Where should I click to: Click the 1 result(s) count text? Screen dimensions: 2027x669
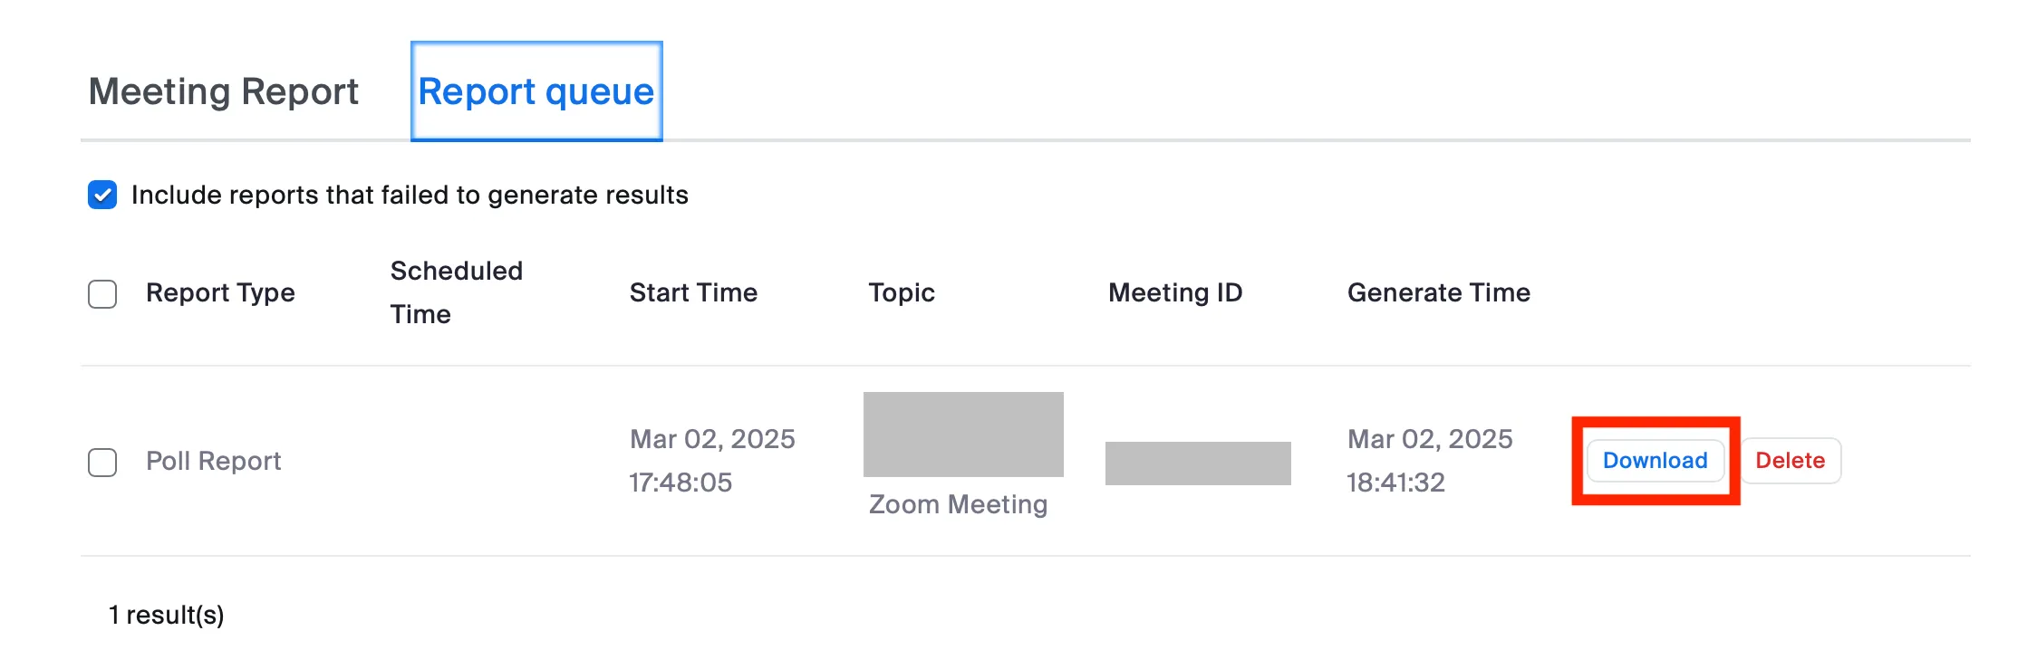[x=167, y=615]
